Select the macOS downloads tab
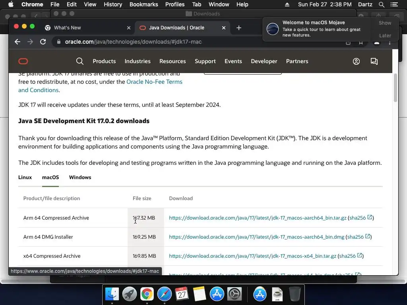The image size is (407, 305). click(x=50, y=178)
